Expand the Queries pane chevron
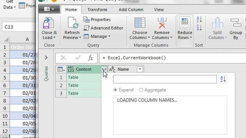246x138 pixels. pos(46,58)
